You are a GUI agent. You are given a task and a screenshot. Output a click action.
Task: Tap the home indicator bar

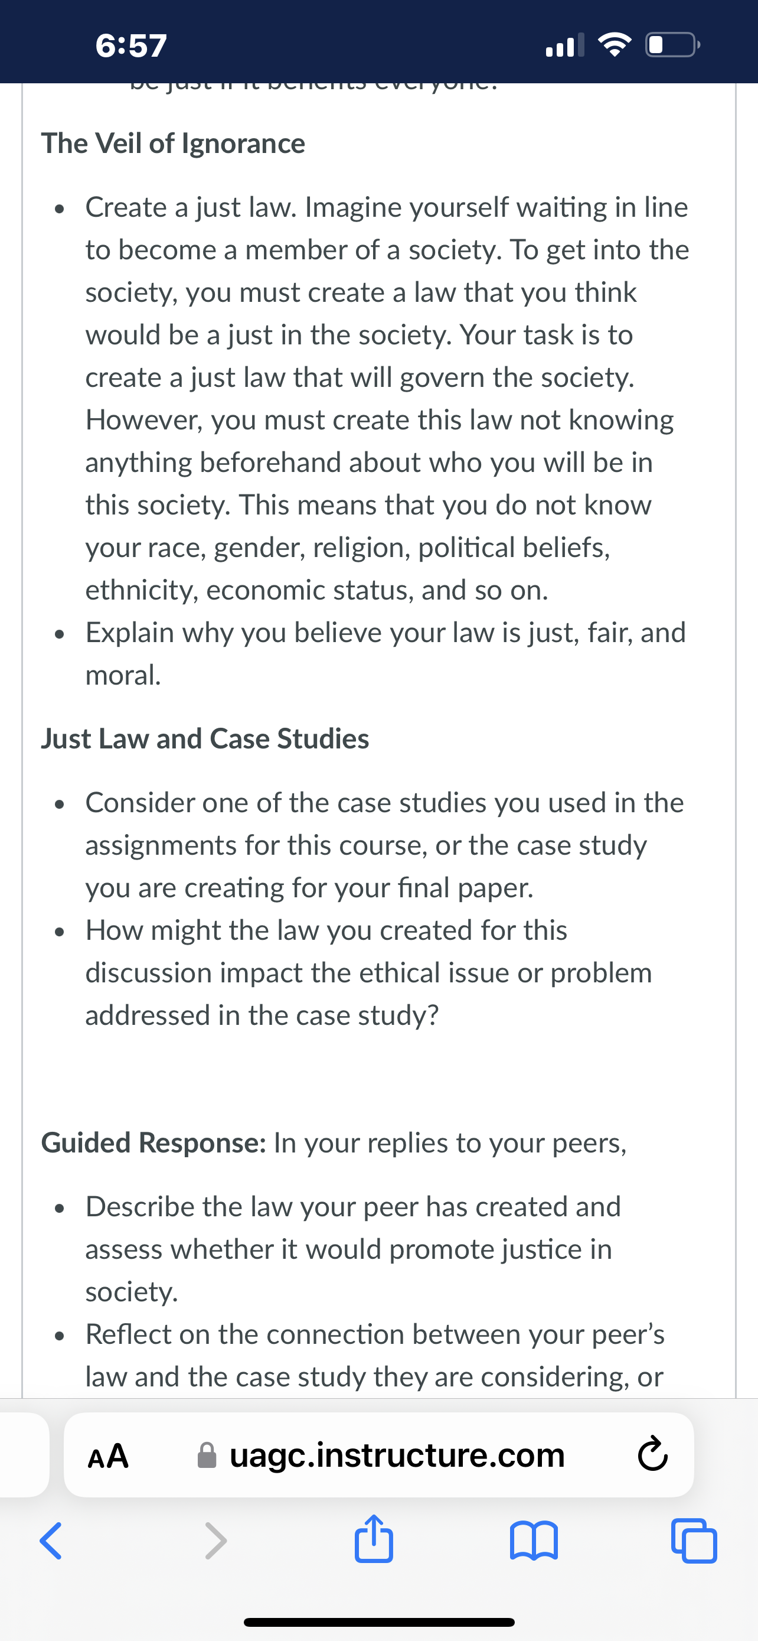(x=378, y=1622)
